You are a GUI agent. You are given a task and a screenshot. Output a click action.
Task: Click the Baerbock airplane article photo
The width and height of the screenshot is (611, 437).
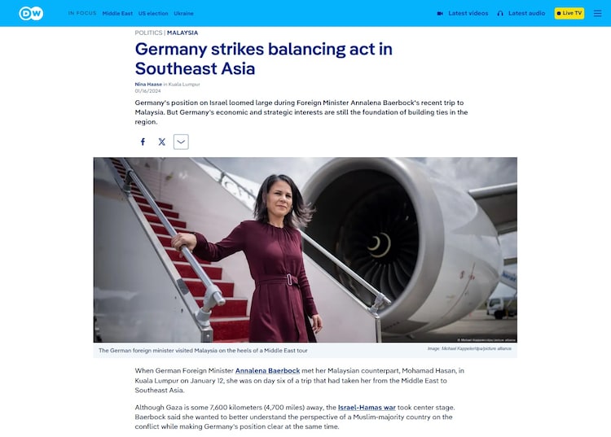(305, 250)
